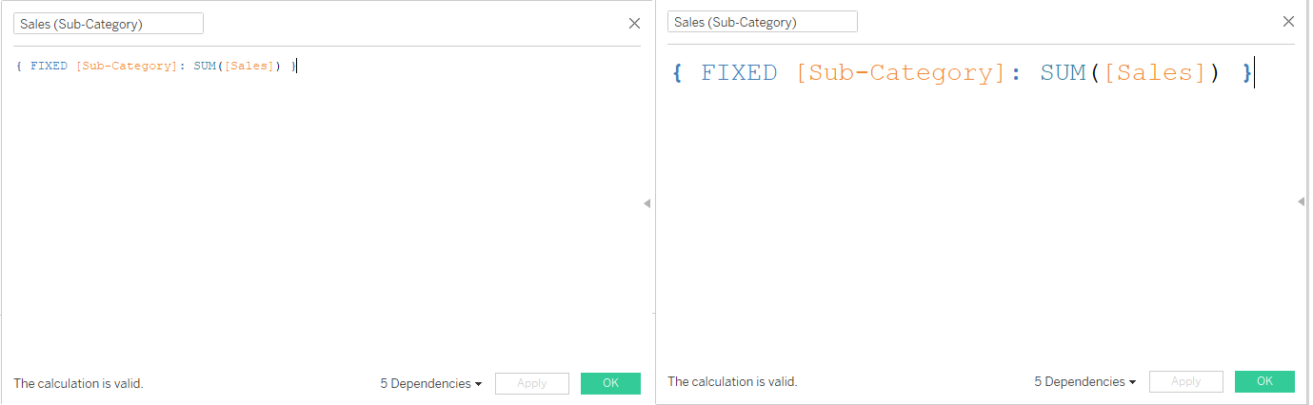Focus the calculation name field in left dialog
The image size is (1313, 405).
coord(108,24)
